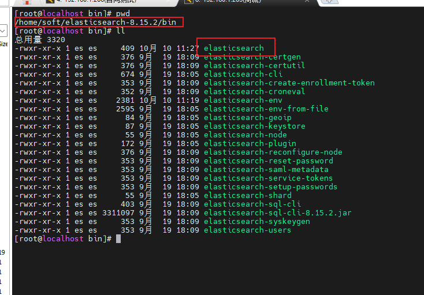The image size is (424, 295).
Task: Select the elasticsearch-certutil file name
Action: tap(254, 65)
